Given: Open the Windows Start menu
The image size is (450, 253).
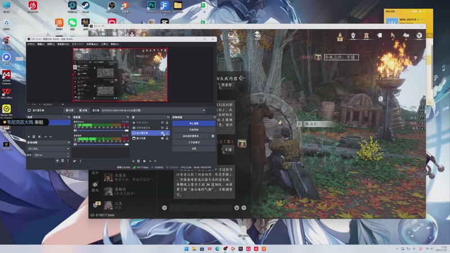Looking at the screenshot, I should [186, 249].
